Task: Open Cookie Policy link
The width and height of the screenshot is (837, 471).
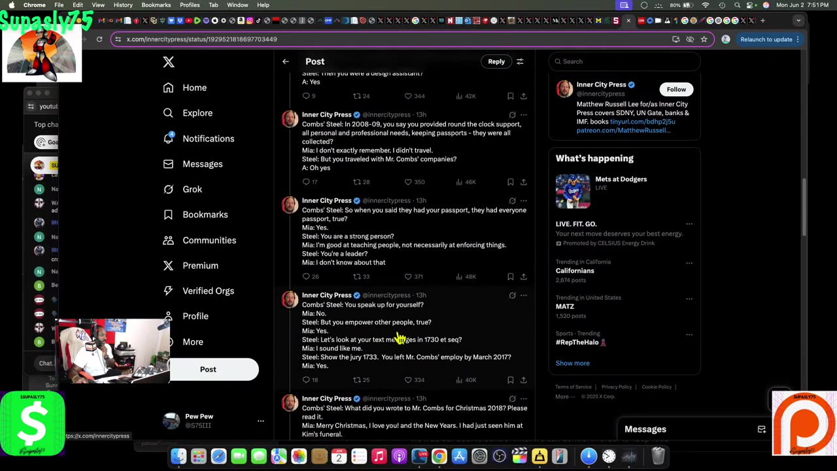Action: coord(657,387)
